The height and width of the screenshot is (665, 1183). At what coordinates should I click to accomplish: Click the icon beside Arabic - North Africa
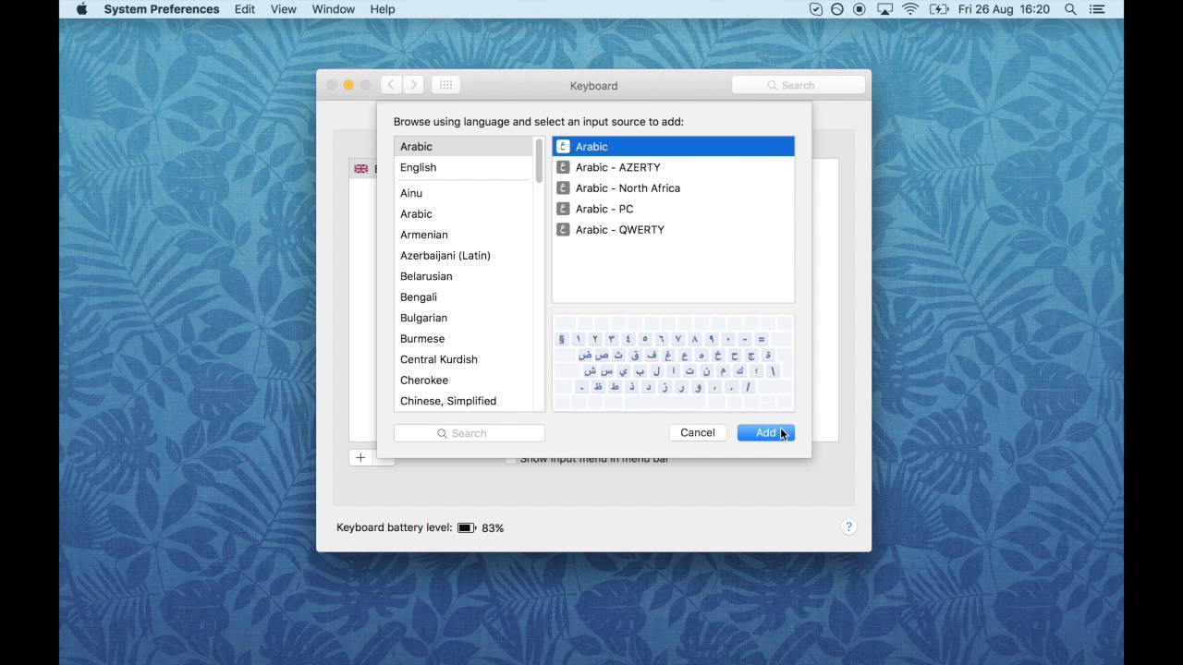pyautogui.click(x=563, y=188)
